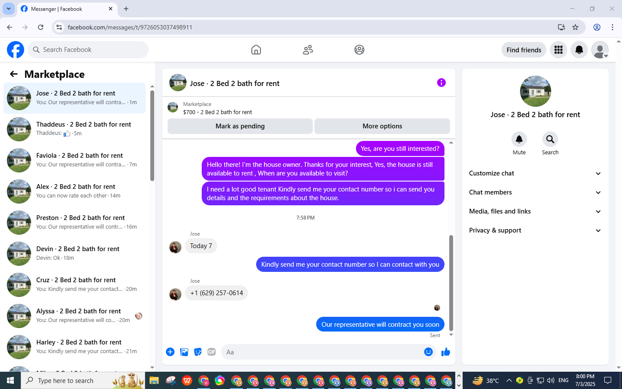The image size is (622, 389).
Task: Click More options button
Action: pos(382,126)
